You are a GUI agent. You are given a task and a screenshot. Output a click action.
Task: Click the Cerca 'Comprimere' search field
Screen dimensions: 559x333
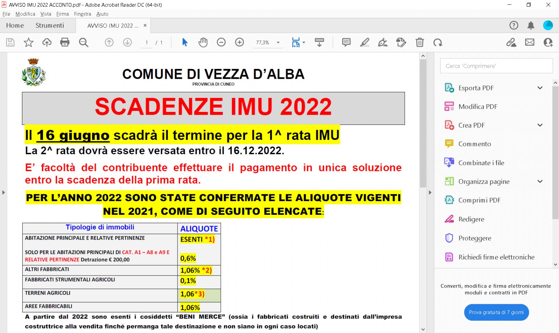496,66
